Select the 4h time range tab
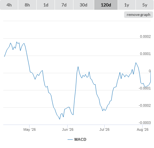Image resolution: width=154 pixels, height=148 pixels. pyautogui.click(x=9, y=5)
